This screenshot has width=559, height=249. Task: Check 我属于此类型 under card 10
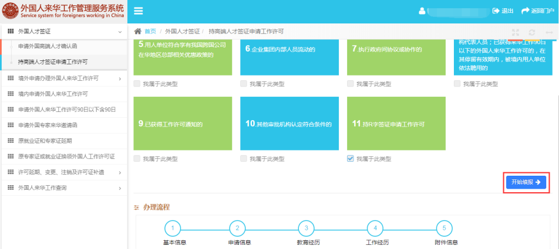244,159
